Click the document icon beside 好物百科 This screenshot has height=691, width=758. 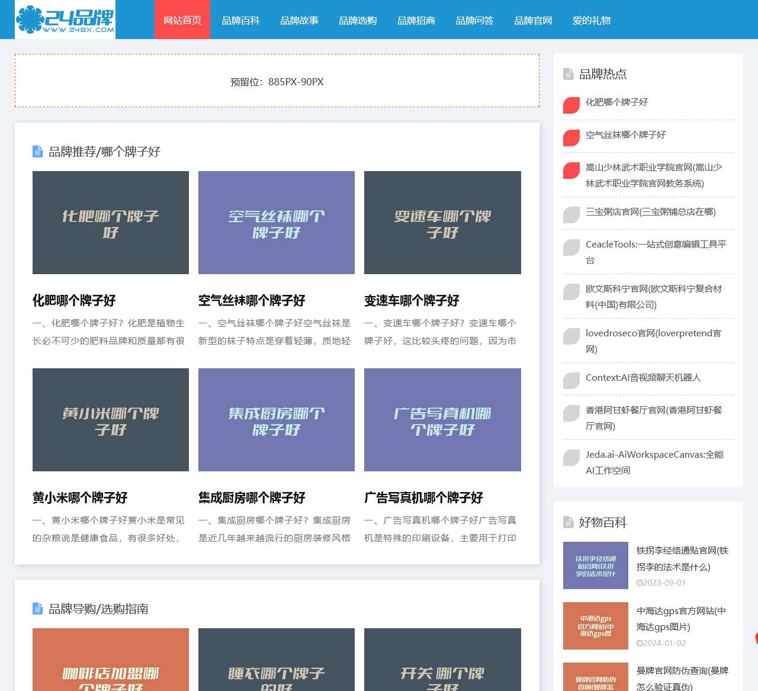click(568, 522)
